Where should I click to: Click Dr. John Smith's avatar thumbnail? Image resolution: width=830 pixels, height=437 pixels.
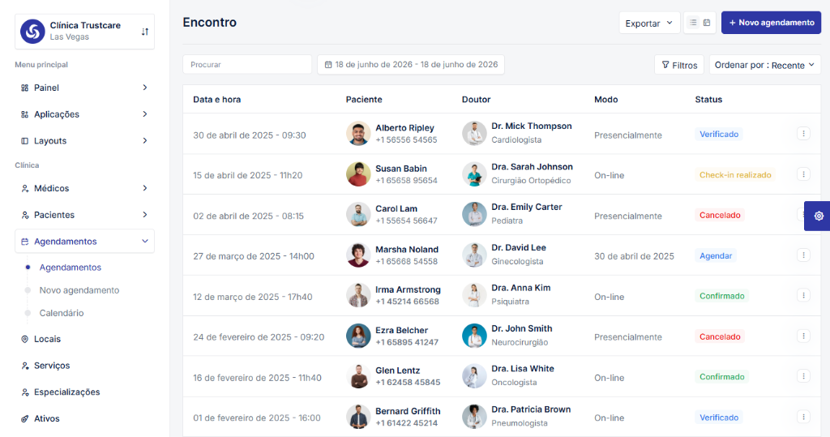pyautogui.click(x=474, y=336)
